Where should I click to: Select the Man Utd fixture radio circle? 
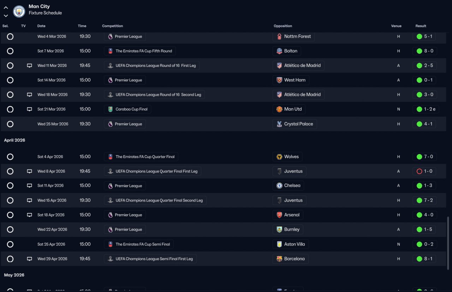pyautogui.click(x=10, y=109)
